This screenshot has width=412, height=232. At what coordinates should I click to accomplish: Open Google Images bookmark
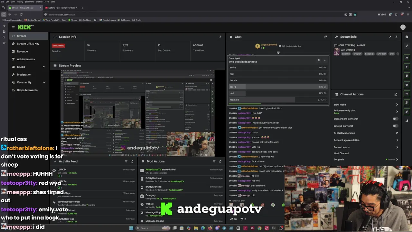click(x=108, y=20)
